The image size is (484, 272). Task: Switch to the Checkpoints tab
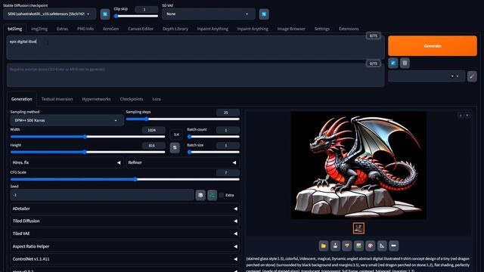click(x=132, y=99)
